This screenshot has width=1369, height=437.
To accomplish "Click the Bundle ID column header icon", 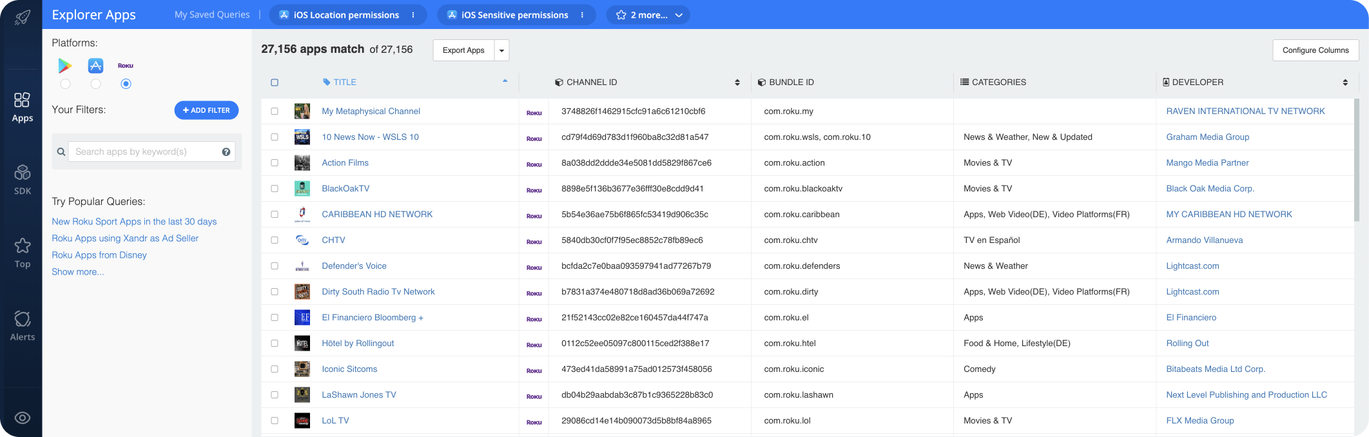I will pyautogui.click(x=762, y=83).
